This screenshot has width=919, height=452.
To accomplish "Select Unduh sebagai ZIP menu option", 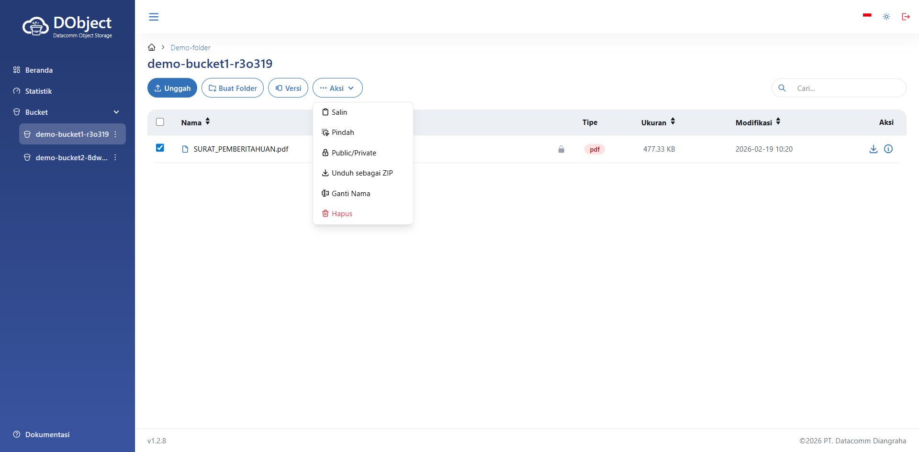I will (362, 173).
